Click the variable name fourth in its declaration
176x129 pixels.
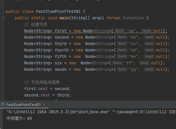pyautogui.click(x=62, y=50)
